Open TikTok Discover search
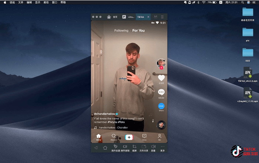This screenshot has width=259, height=163. (x=114, y=137)
